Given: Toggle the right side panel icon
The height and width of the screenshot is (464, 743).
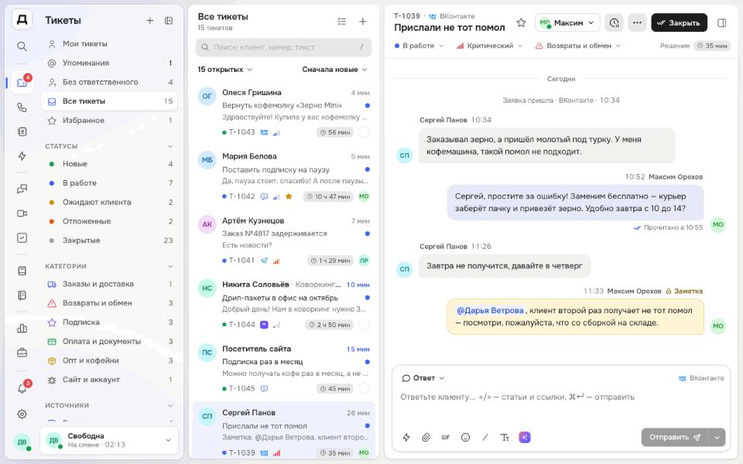Looking at the screenshot, I should point(721,22).
